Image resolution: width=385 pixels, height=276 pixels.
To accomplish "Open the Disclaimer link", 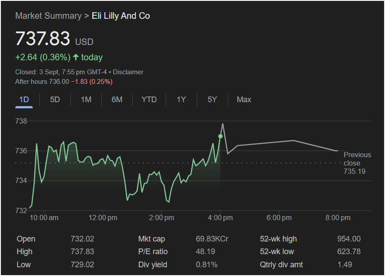I will 128,72.
